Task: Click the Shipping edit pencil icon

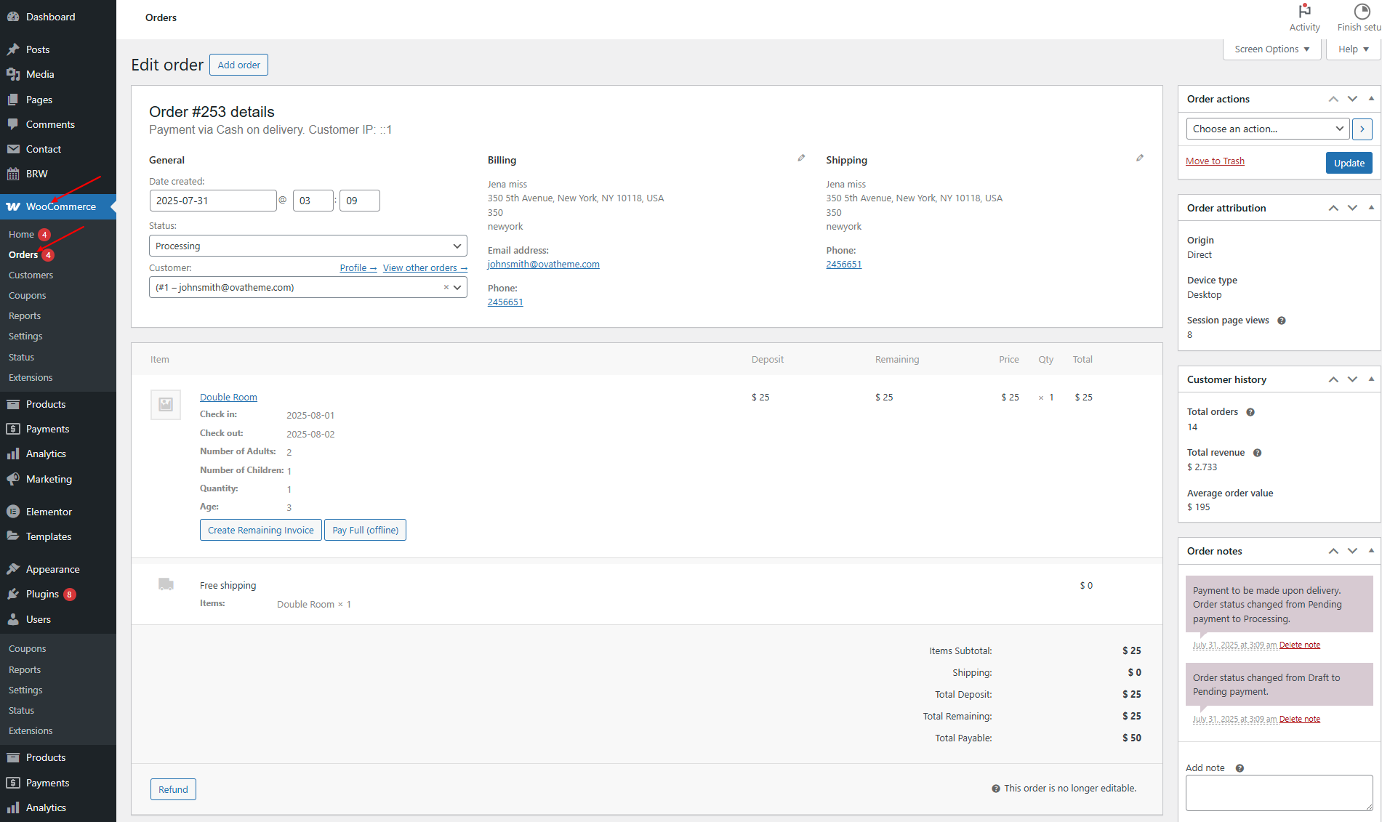Action: [x=1139, y=158]
